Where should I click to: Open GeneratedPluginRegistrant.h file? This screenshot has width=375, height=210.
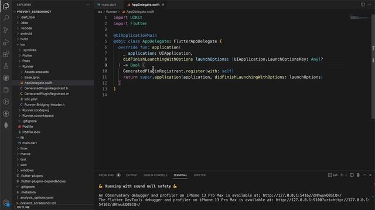coord(46,88)
